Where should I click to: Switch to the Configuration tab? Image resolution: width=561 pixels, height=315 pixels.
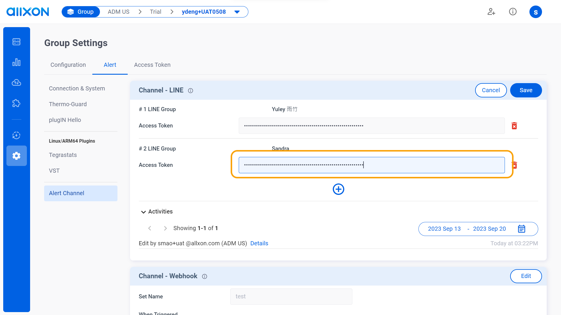(68, 65)
